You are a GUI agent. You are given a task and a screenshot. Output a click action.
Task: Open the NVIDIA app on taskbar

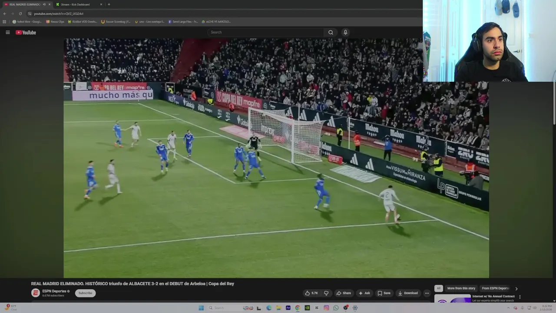(x=307, y=308)
